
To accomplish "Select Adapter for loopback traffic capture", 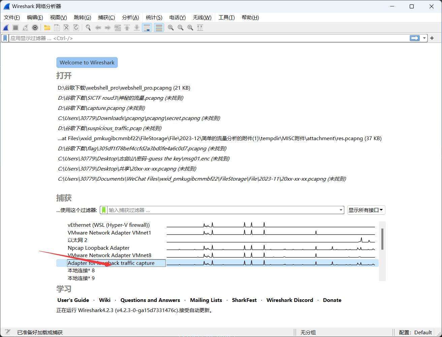I will pyautogui.click(x=217, y=263).
